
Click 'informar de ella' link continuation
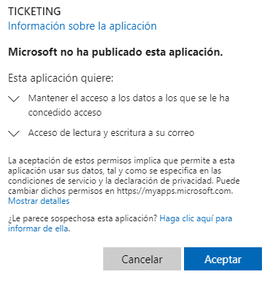[38, 228]
